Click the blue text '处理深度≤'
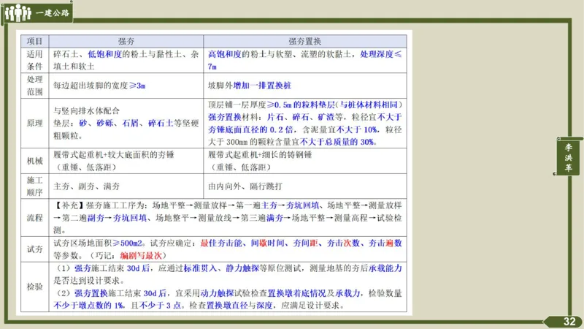Viewport: 584px width, 329px height. coord(380,54)
